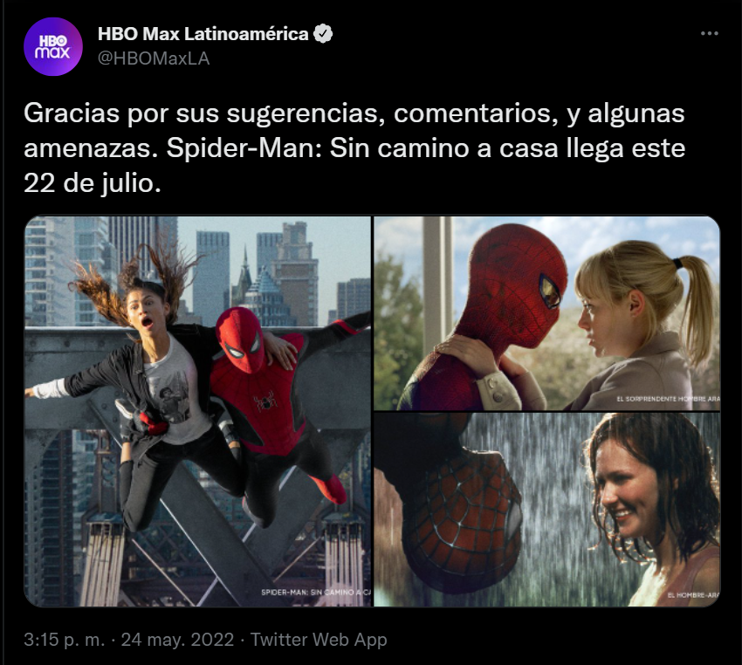
Task: Visit the @HBOMaxLA handle link
Action: (x=154, y=58)
